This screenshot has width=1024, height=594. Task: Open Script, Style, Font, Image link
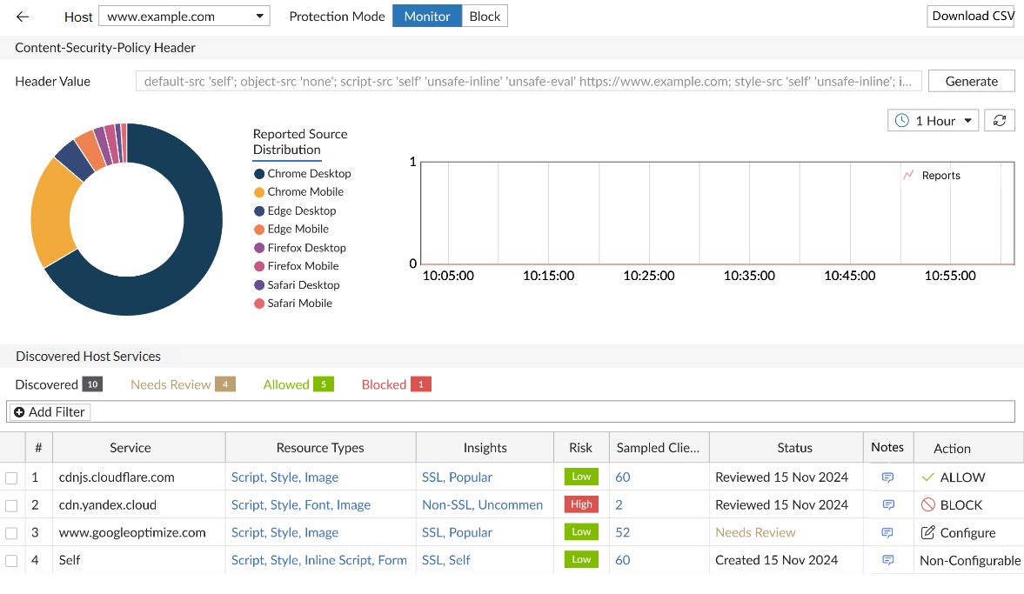tap(300, 504)
